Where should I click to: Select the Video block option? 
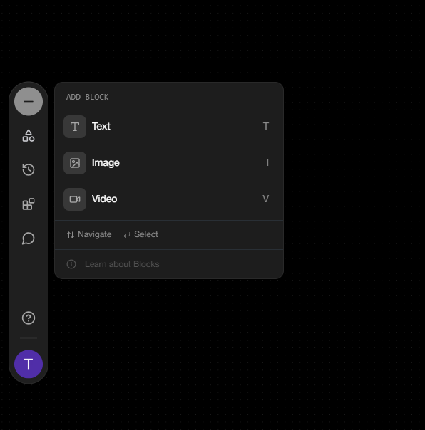[169, 199]
